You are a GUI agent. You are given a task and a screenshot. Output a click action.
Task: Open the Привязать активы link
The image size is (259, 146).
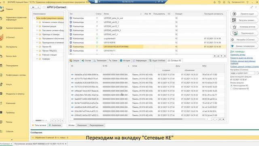point(238,55)
